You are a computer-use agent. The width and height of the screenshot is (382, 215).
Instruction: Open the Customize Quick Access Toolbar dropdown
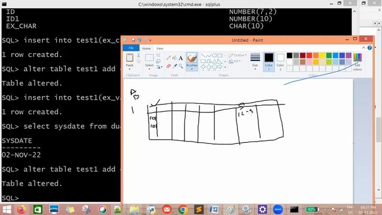150,40
